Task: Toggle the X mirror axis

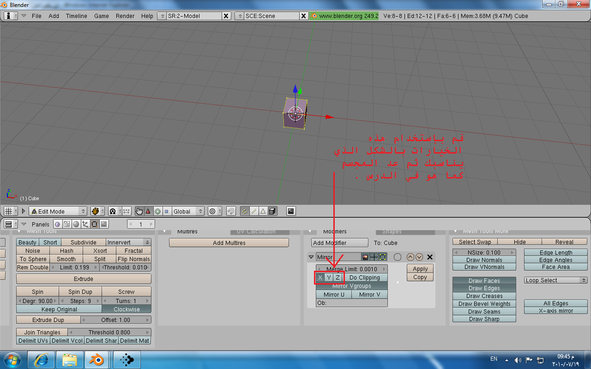Action: (x=320, y=278)
